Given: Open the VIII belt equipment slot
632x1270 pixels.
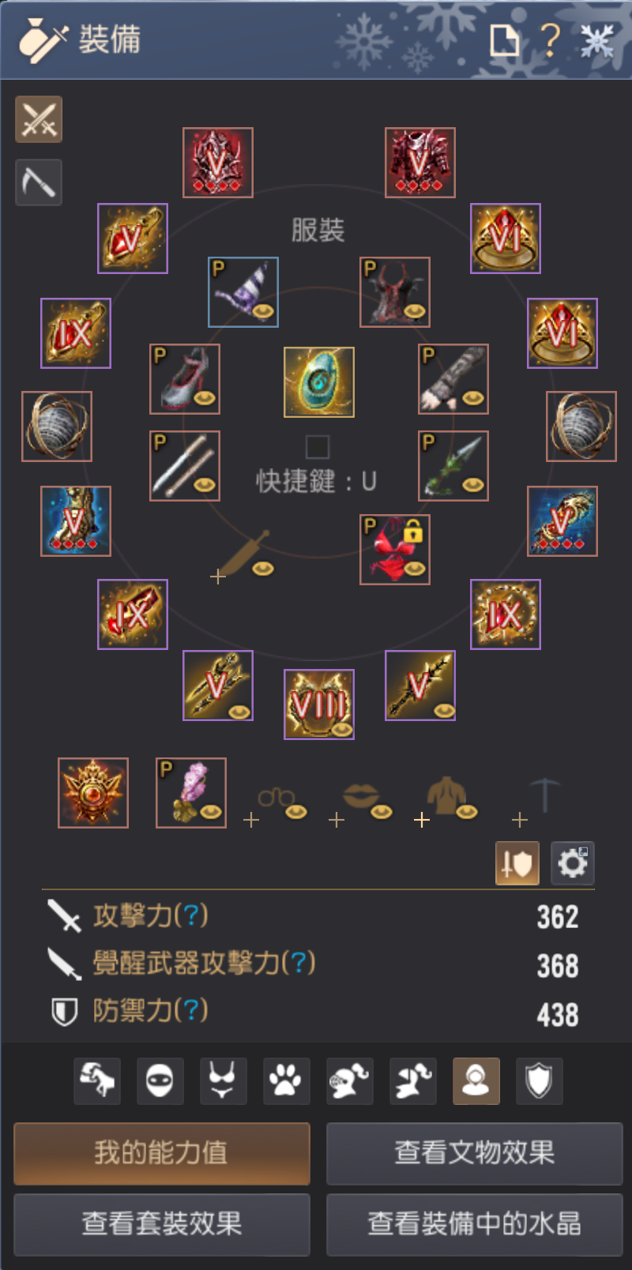Looking at the screenshot, I should click(x=319, y=705).
